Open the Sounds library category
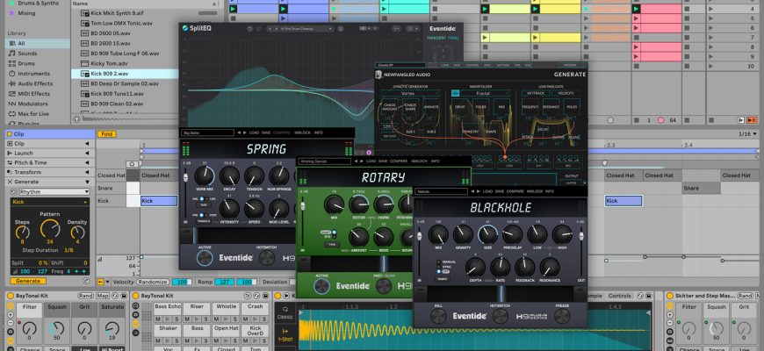 pyautogui.click(x=29, y=53)
